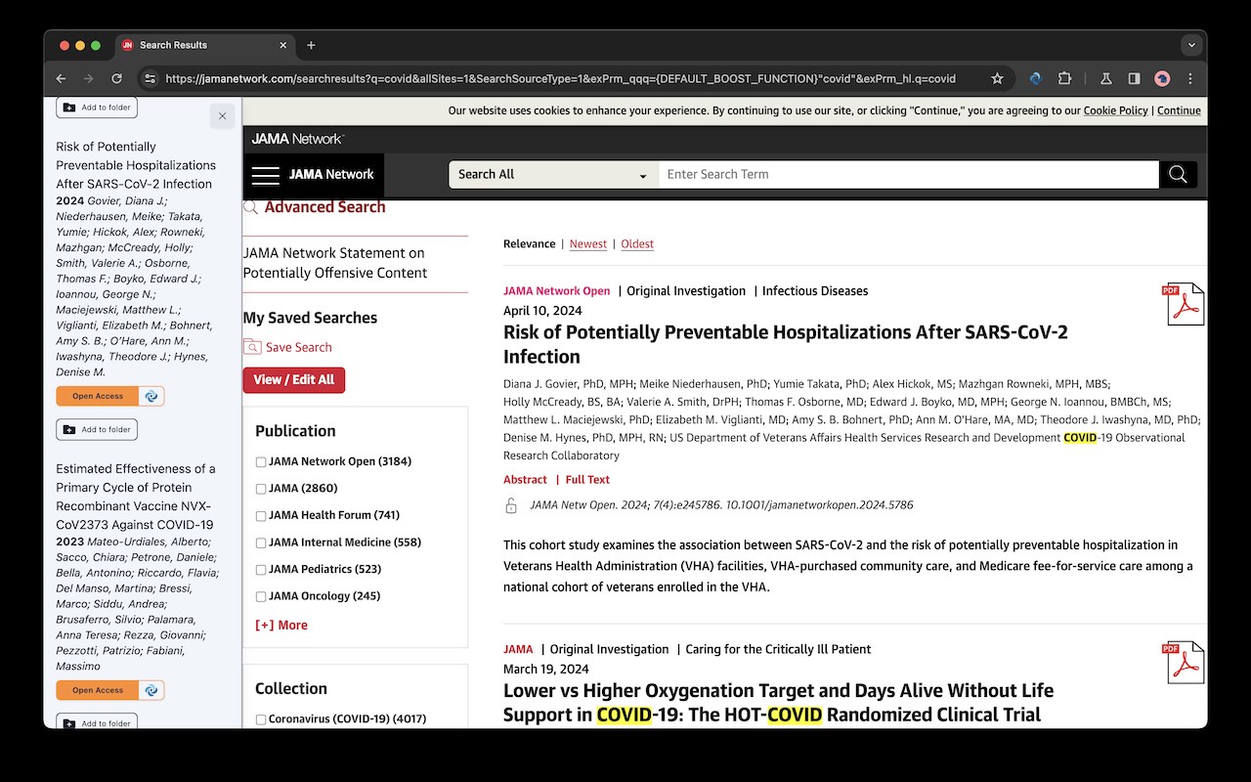Check JAMA Oncology (245) filter
The width and height of the screenshot is (1251, 782).
261,596
